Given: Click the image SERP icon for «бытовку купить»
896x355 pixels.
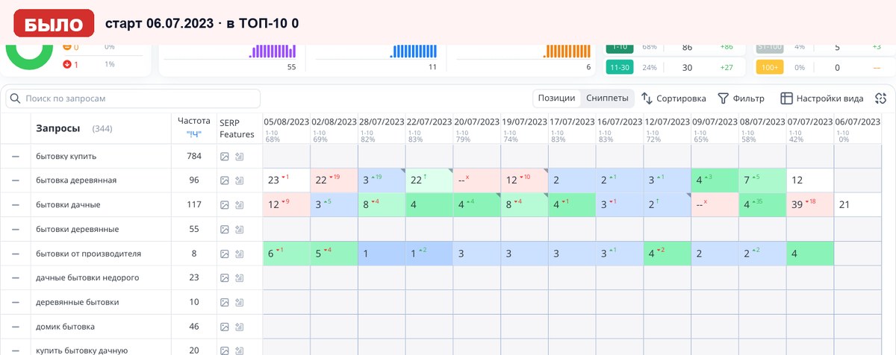Looking at the screenshot, I should tap(225, 157).
